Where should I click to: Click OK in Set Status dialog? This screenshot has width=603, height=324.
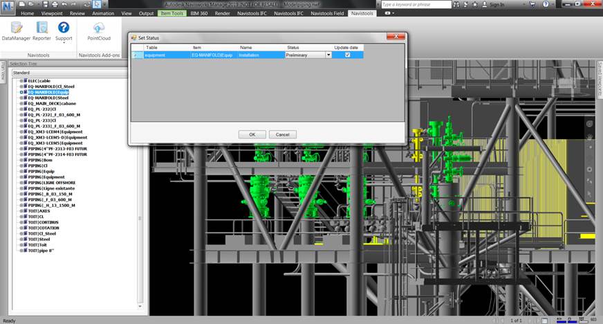252,134
